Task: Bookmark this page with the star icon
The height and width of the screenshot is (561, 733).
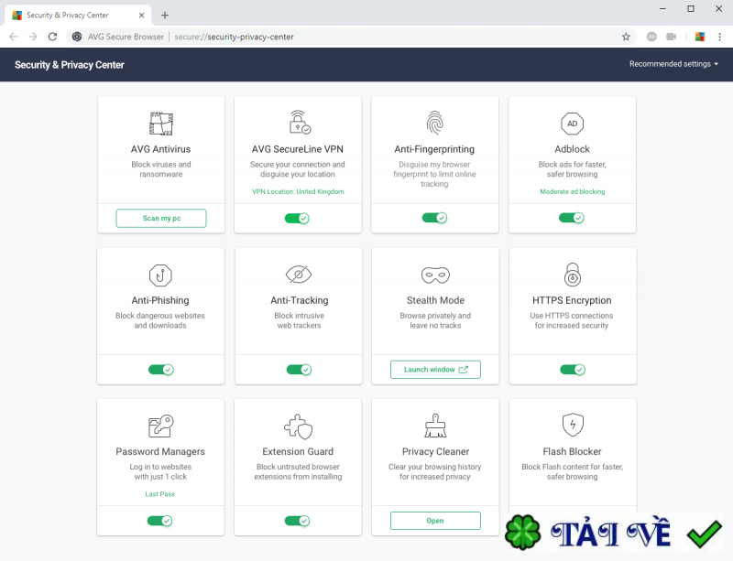Action: click(x=626, y=37)
